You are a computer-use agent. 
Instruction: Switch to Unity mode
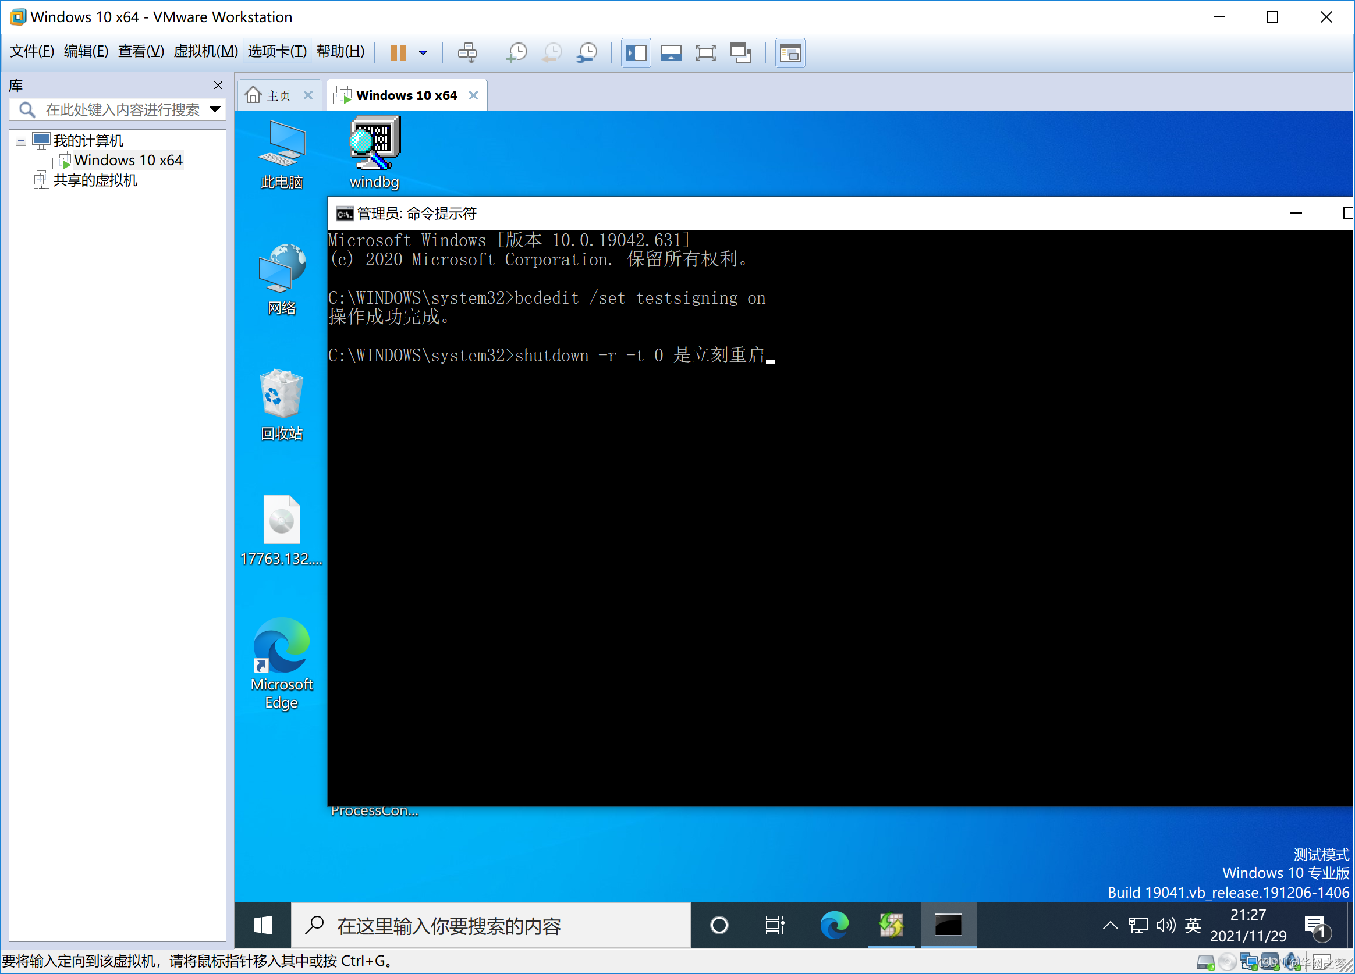click(741, 52)
